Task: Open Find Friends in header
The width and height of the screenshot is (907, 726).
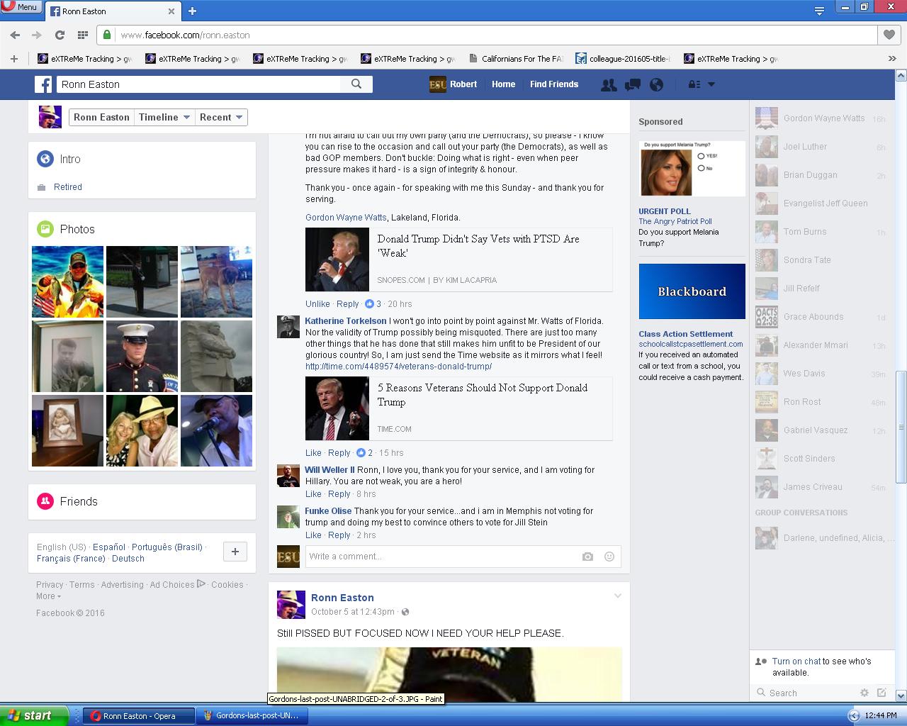Action: 553,84
